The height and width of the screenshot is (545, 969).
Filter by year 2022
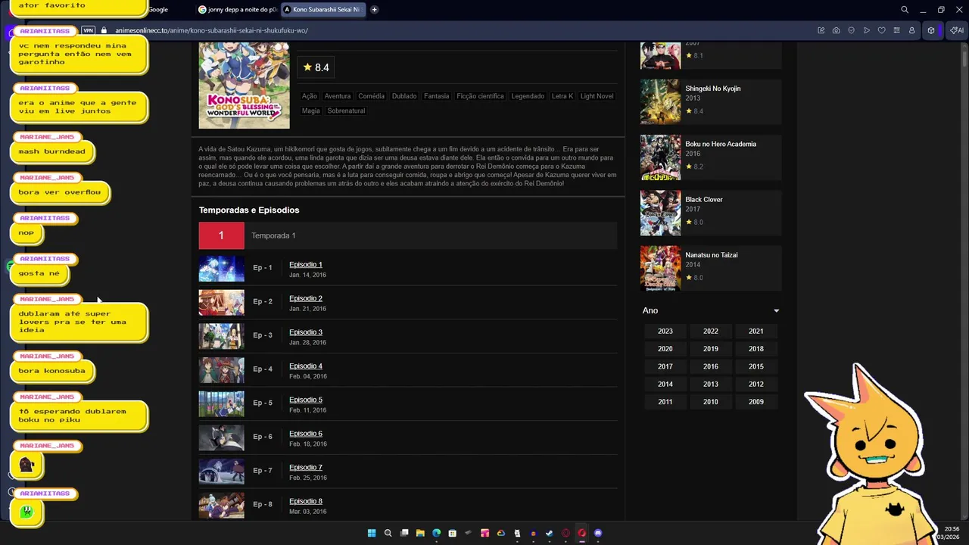tap(711, 332)
